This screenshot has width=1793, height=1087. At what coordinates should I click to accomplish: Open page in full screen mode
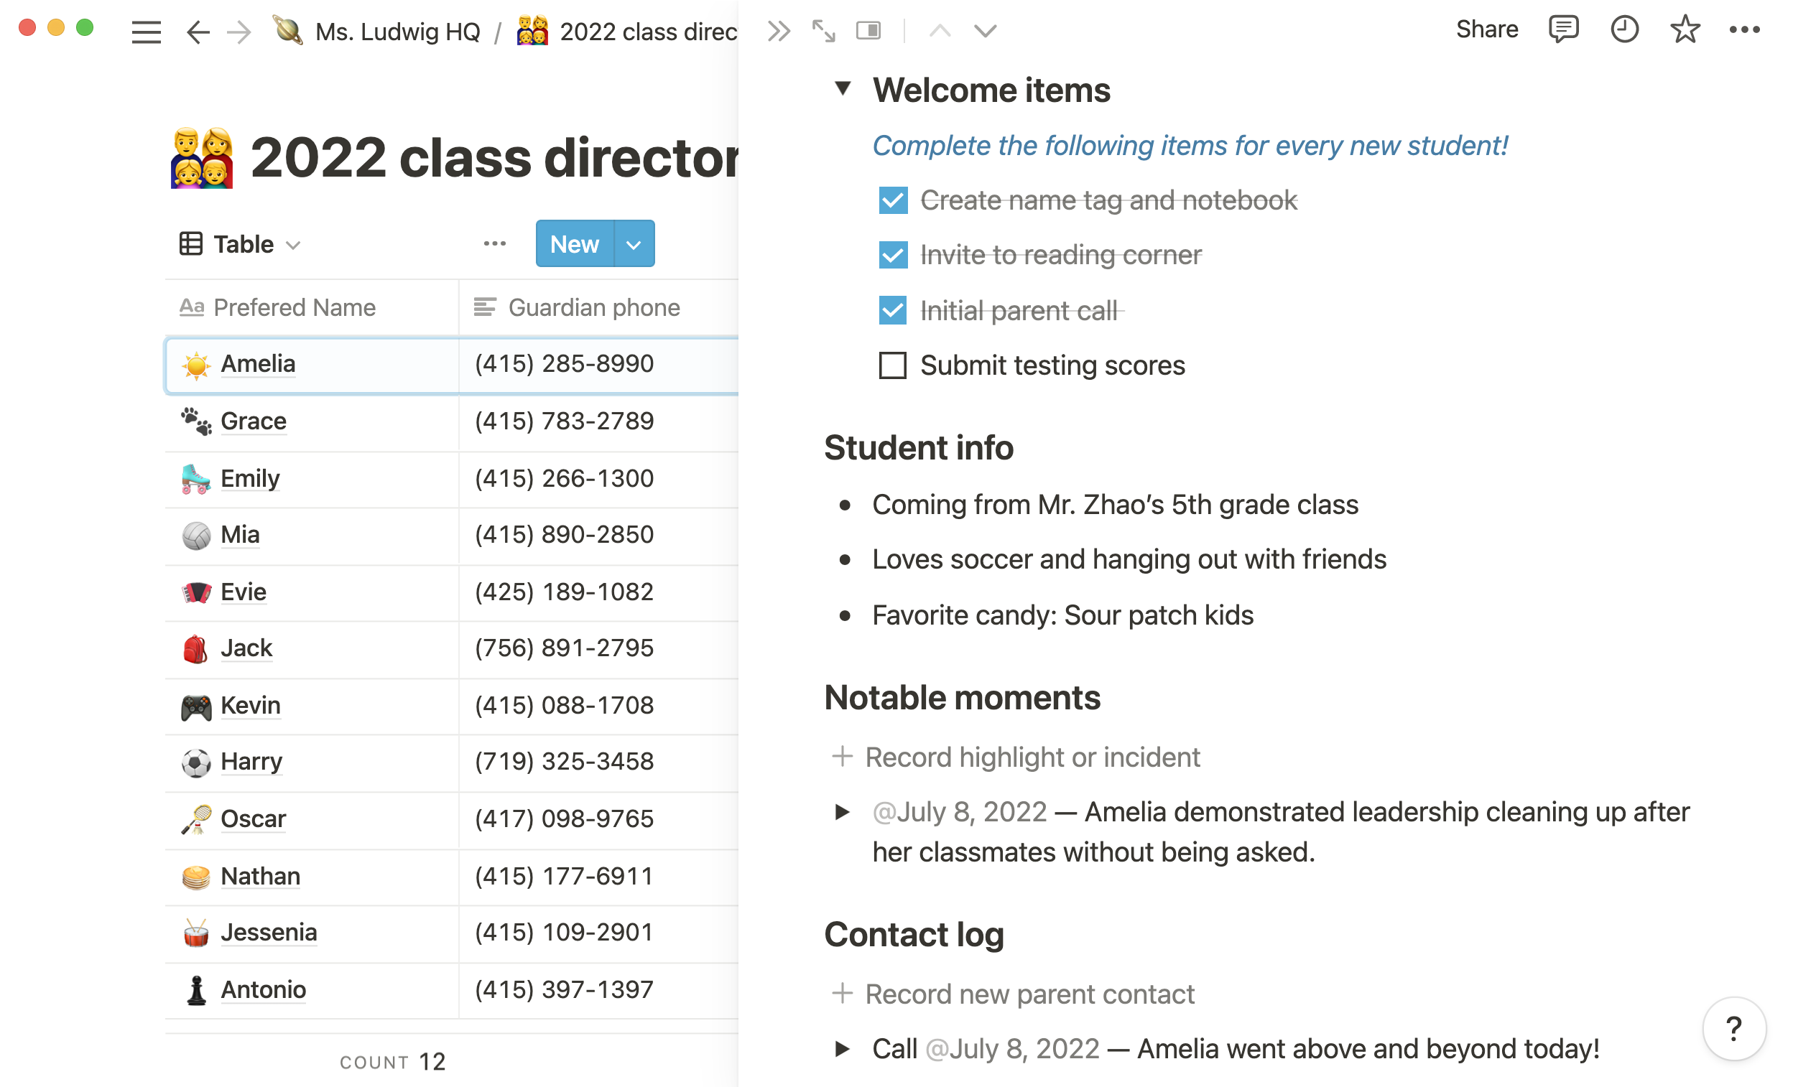pyautogui.click(x=823, y=32)
